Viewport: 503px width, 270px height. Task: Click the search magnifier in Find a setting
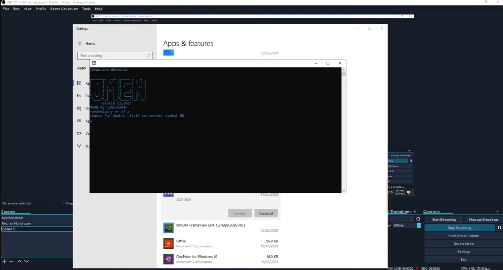[x=148, y=56]
